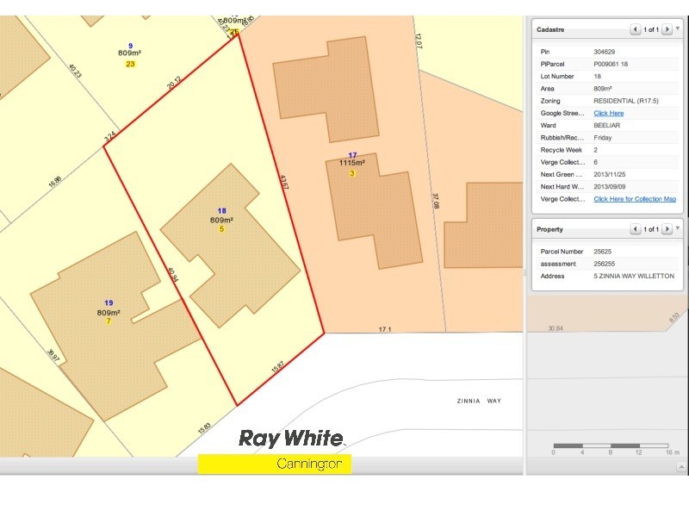Click the lot 17 parcel label 1115m²

click(x=351, y=163)
